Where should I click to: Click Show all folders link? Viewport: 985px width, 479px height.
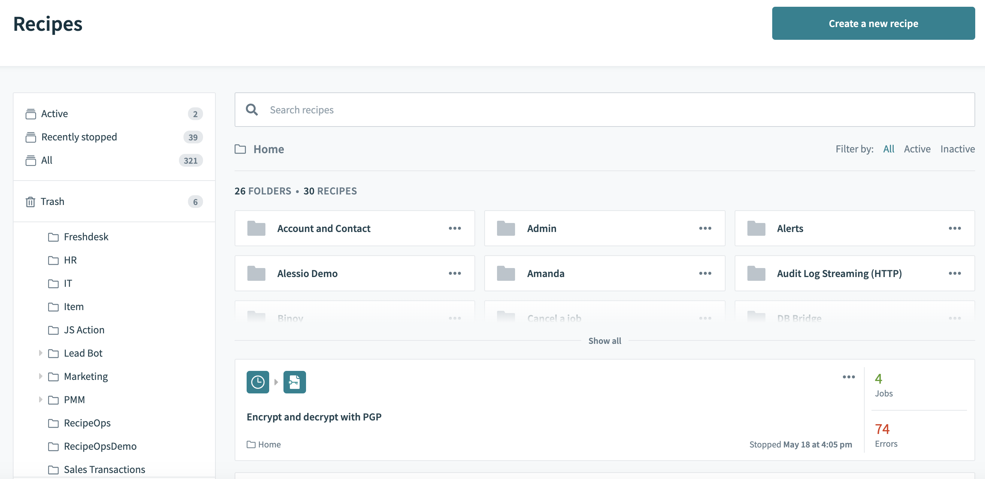pyautogui.click(x=604, y=340)
